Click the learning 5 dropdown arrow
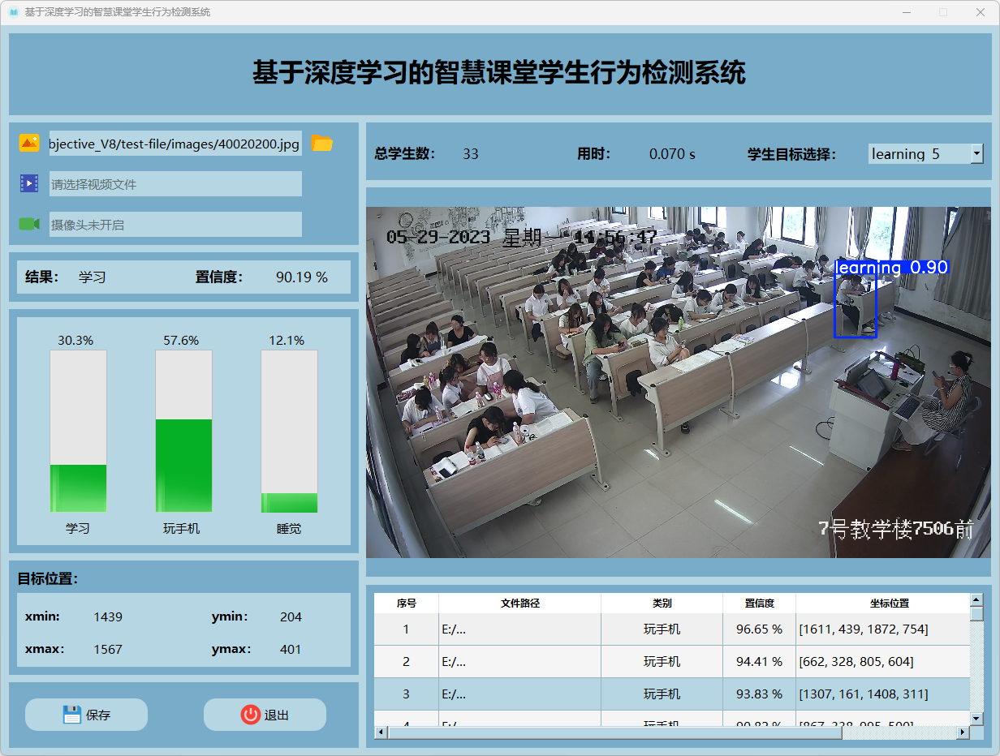The height and width of the screenshot is (756, 1000). click(x=976, y=154)
